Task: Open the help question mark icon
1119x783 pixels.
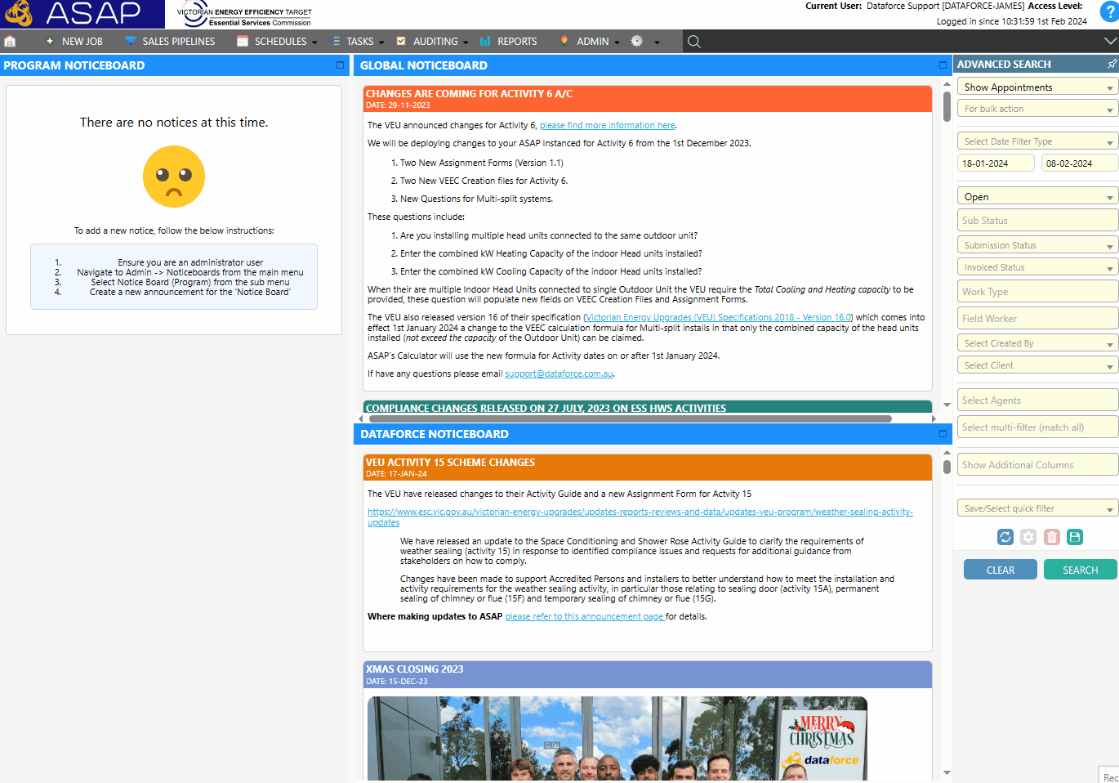Action: pyautogui.click(x=1108, y=11)
